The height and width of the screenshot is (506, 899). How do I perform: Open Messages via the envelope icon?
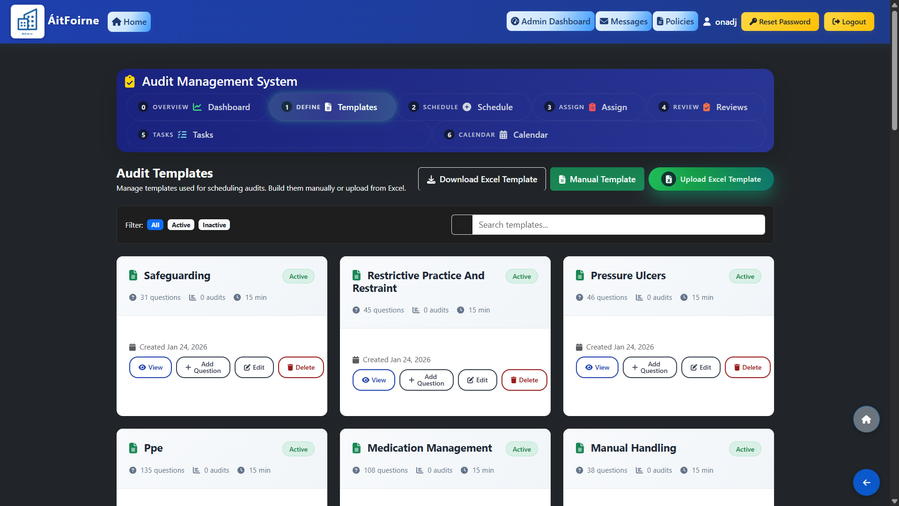(x=604, y=21)
